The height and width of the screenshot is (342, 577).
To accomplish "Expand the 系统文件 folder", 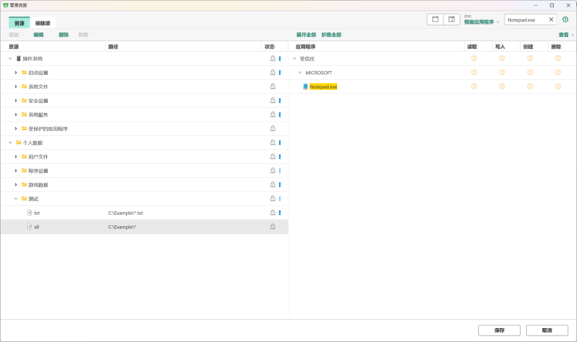I will [16, 87].
